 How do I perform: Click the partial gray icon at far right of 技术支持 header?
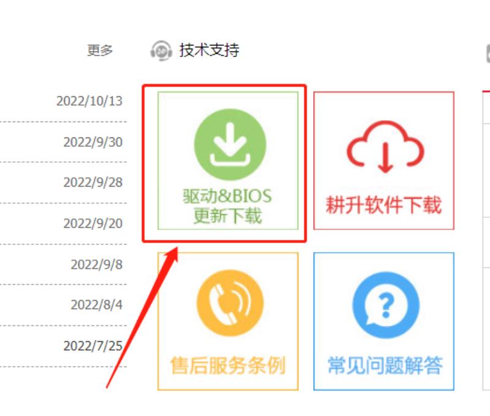(488, 53)
